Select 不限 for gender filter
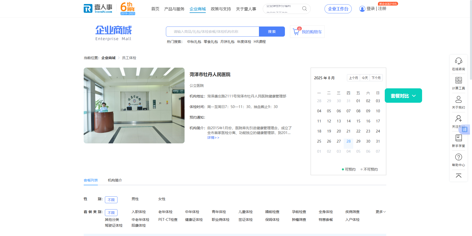472x236 pixels. click(111, 200)
